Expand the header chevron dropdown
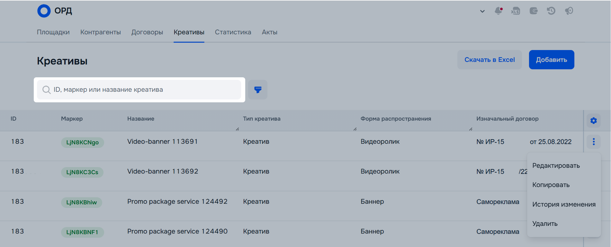 482,11
